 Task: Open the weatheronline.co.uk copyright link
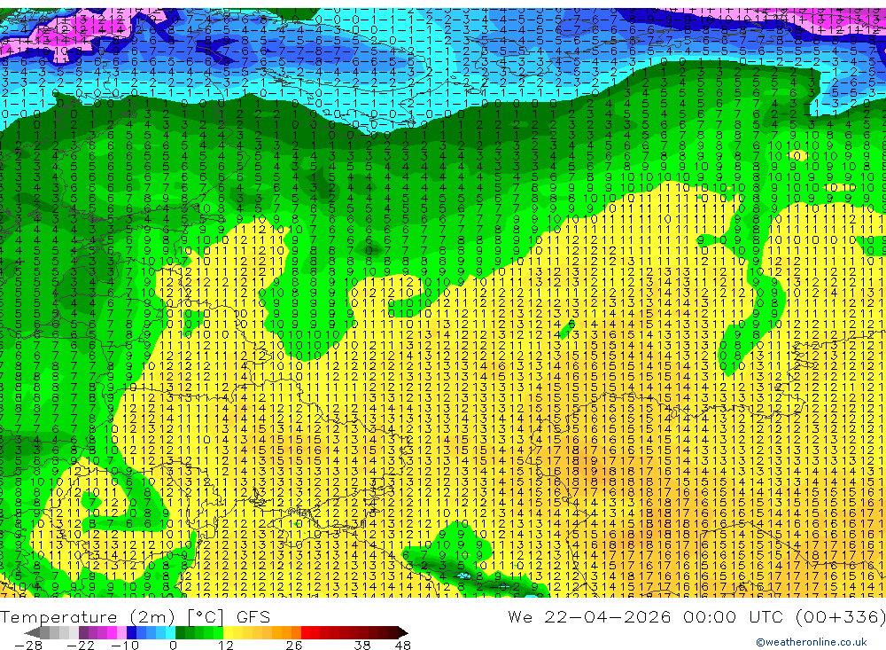pos(812,642)
